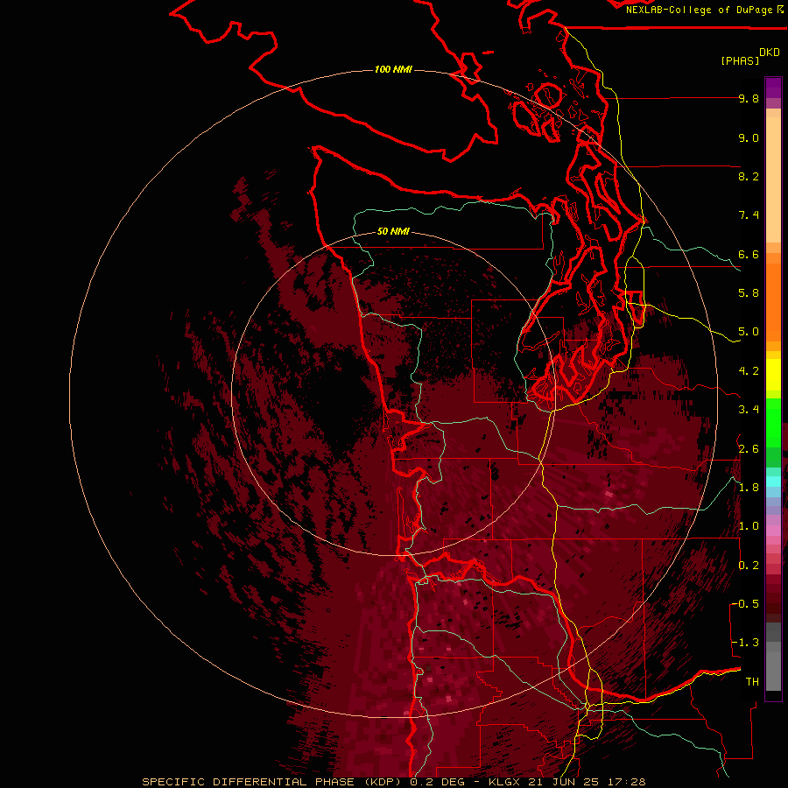Pick the peach segment of the color bar
The image size is (788, 788).
click(773, 176)
